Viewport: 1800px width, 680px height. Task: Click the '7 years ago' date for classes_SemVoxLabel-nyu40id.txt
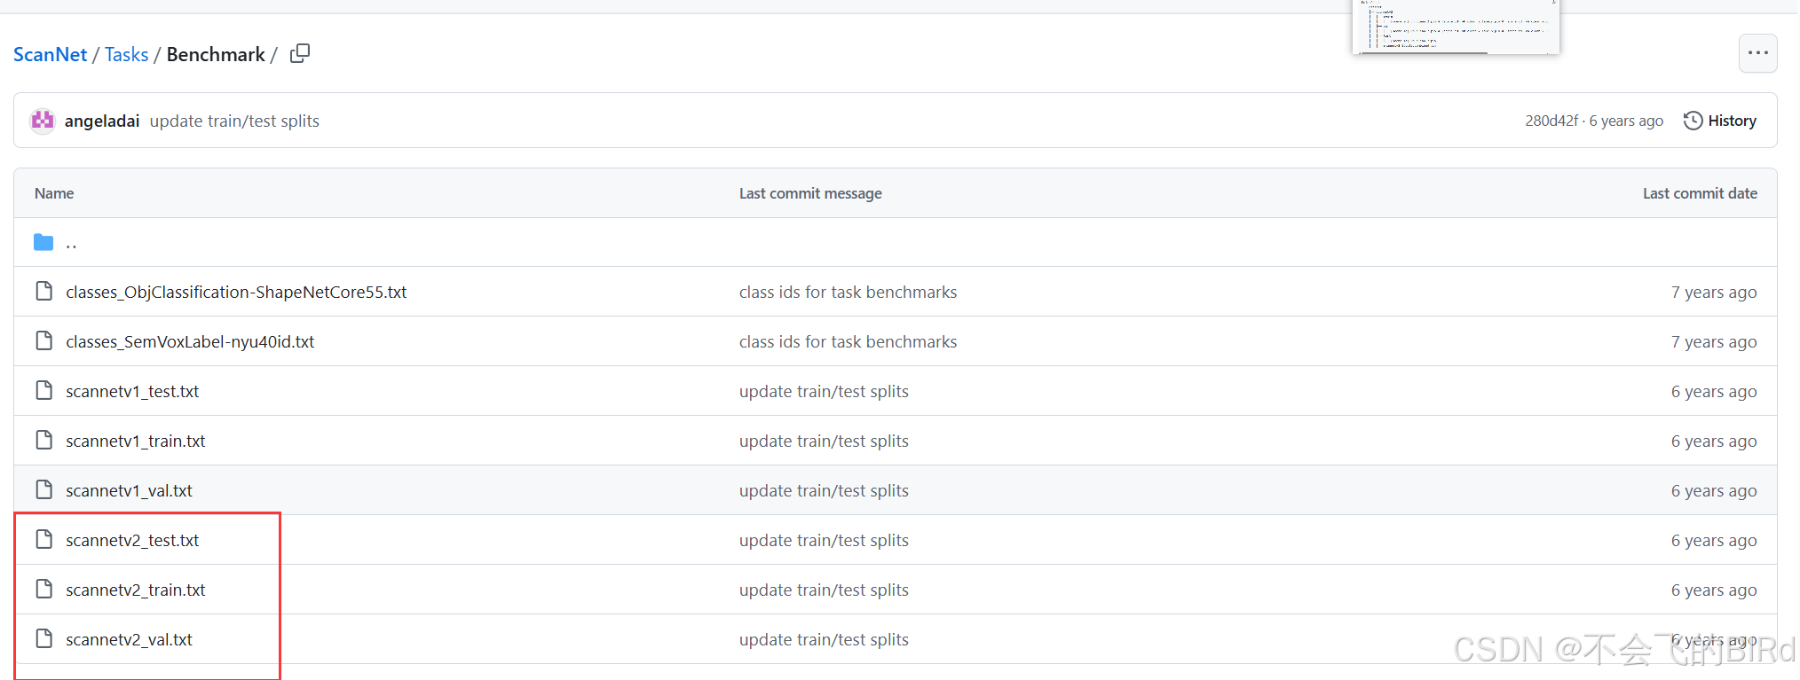(x=1714, y=341)
